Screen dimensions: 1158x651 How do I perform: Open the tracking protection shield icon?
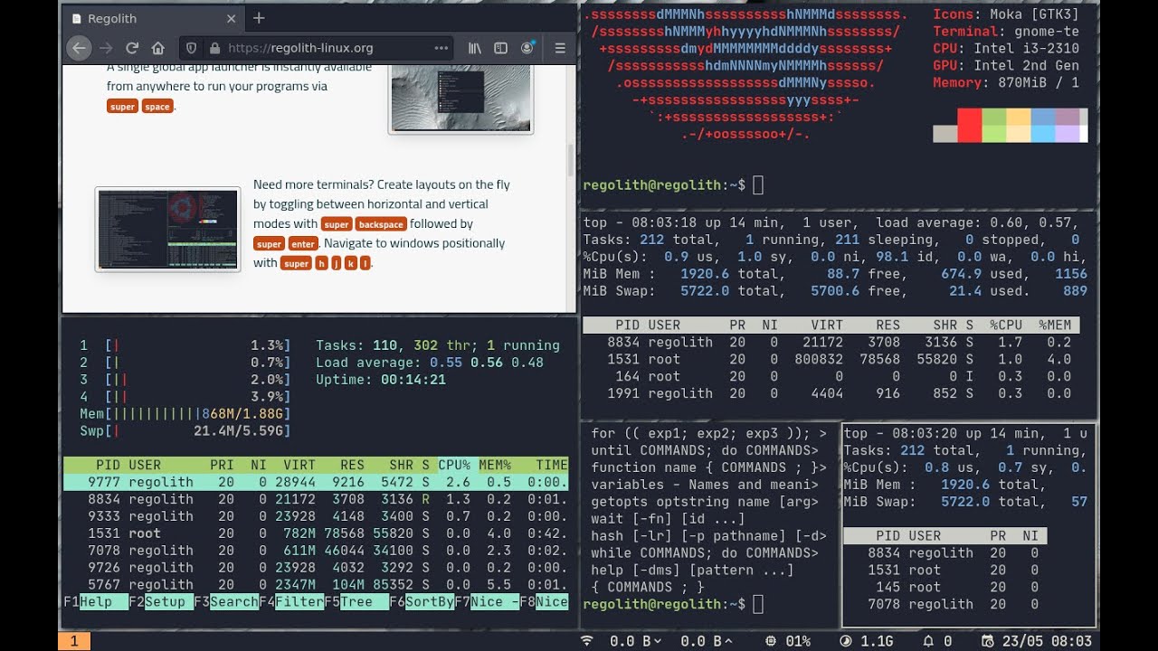tap(191, 48)
